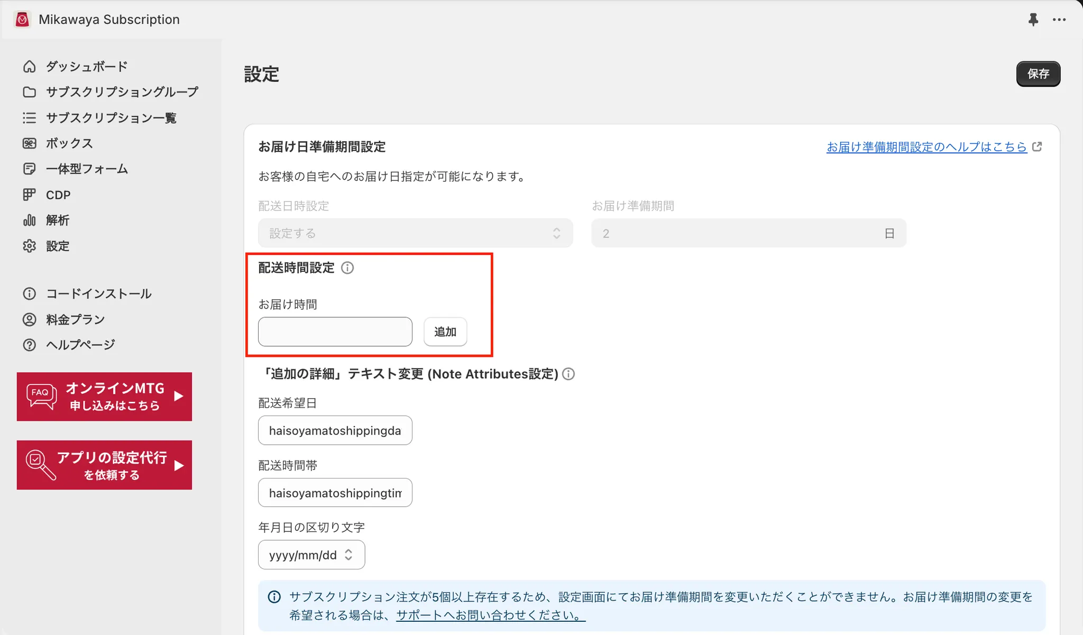Open the 配送日時設定 dropdown
1083x635 pixels.
(x=415, y=233)
